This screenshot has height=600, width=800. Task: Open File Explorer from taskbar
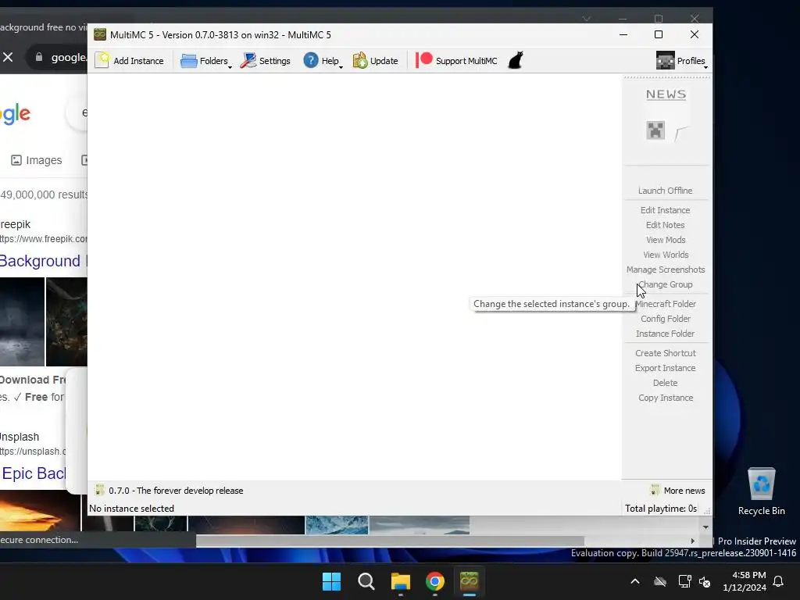tap(401, 581)
